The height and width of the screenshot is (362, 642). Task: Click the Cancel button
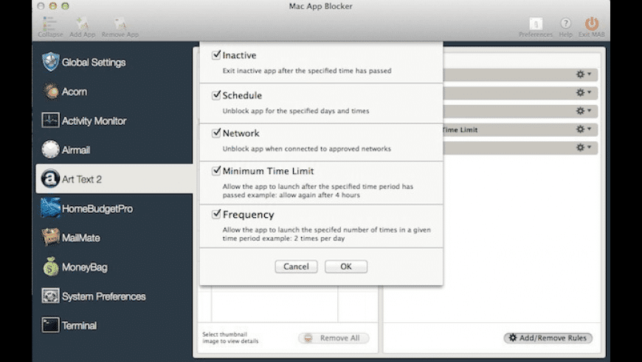296,267
